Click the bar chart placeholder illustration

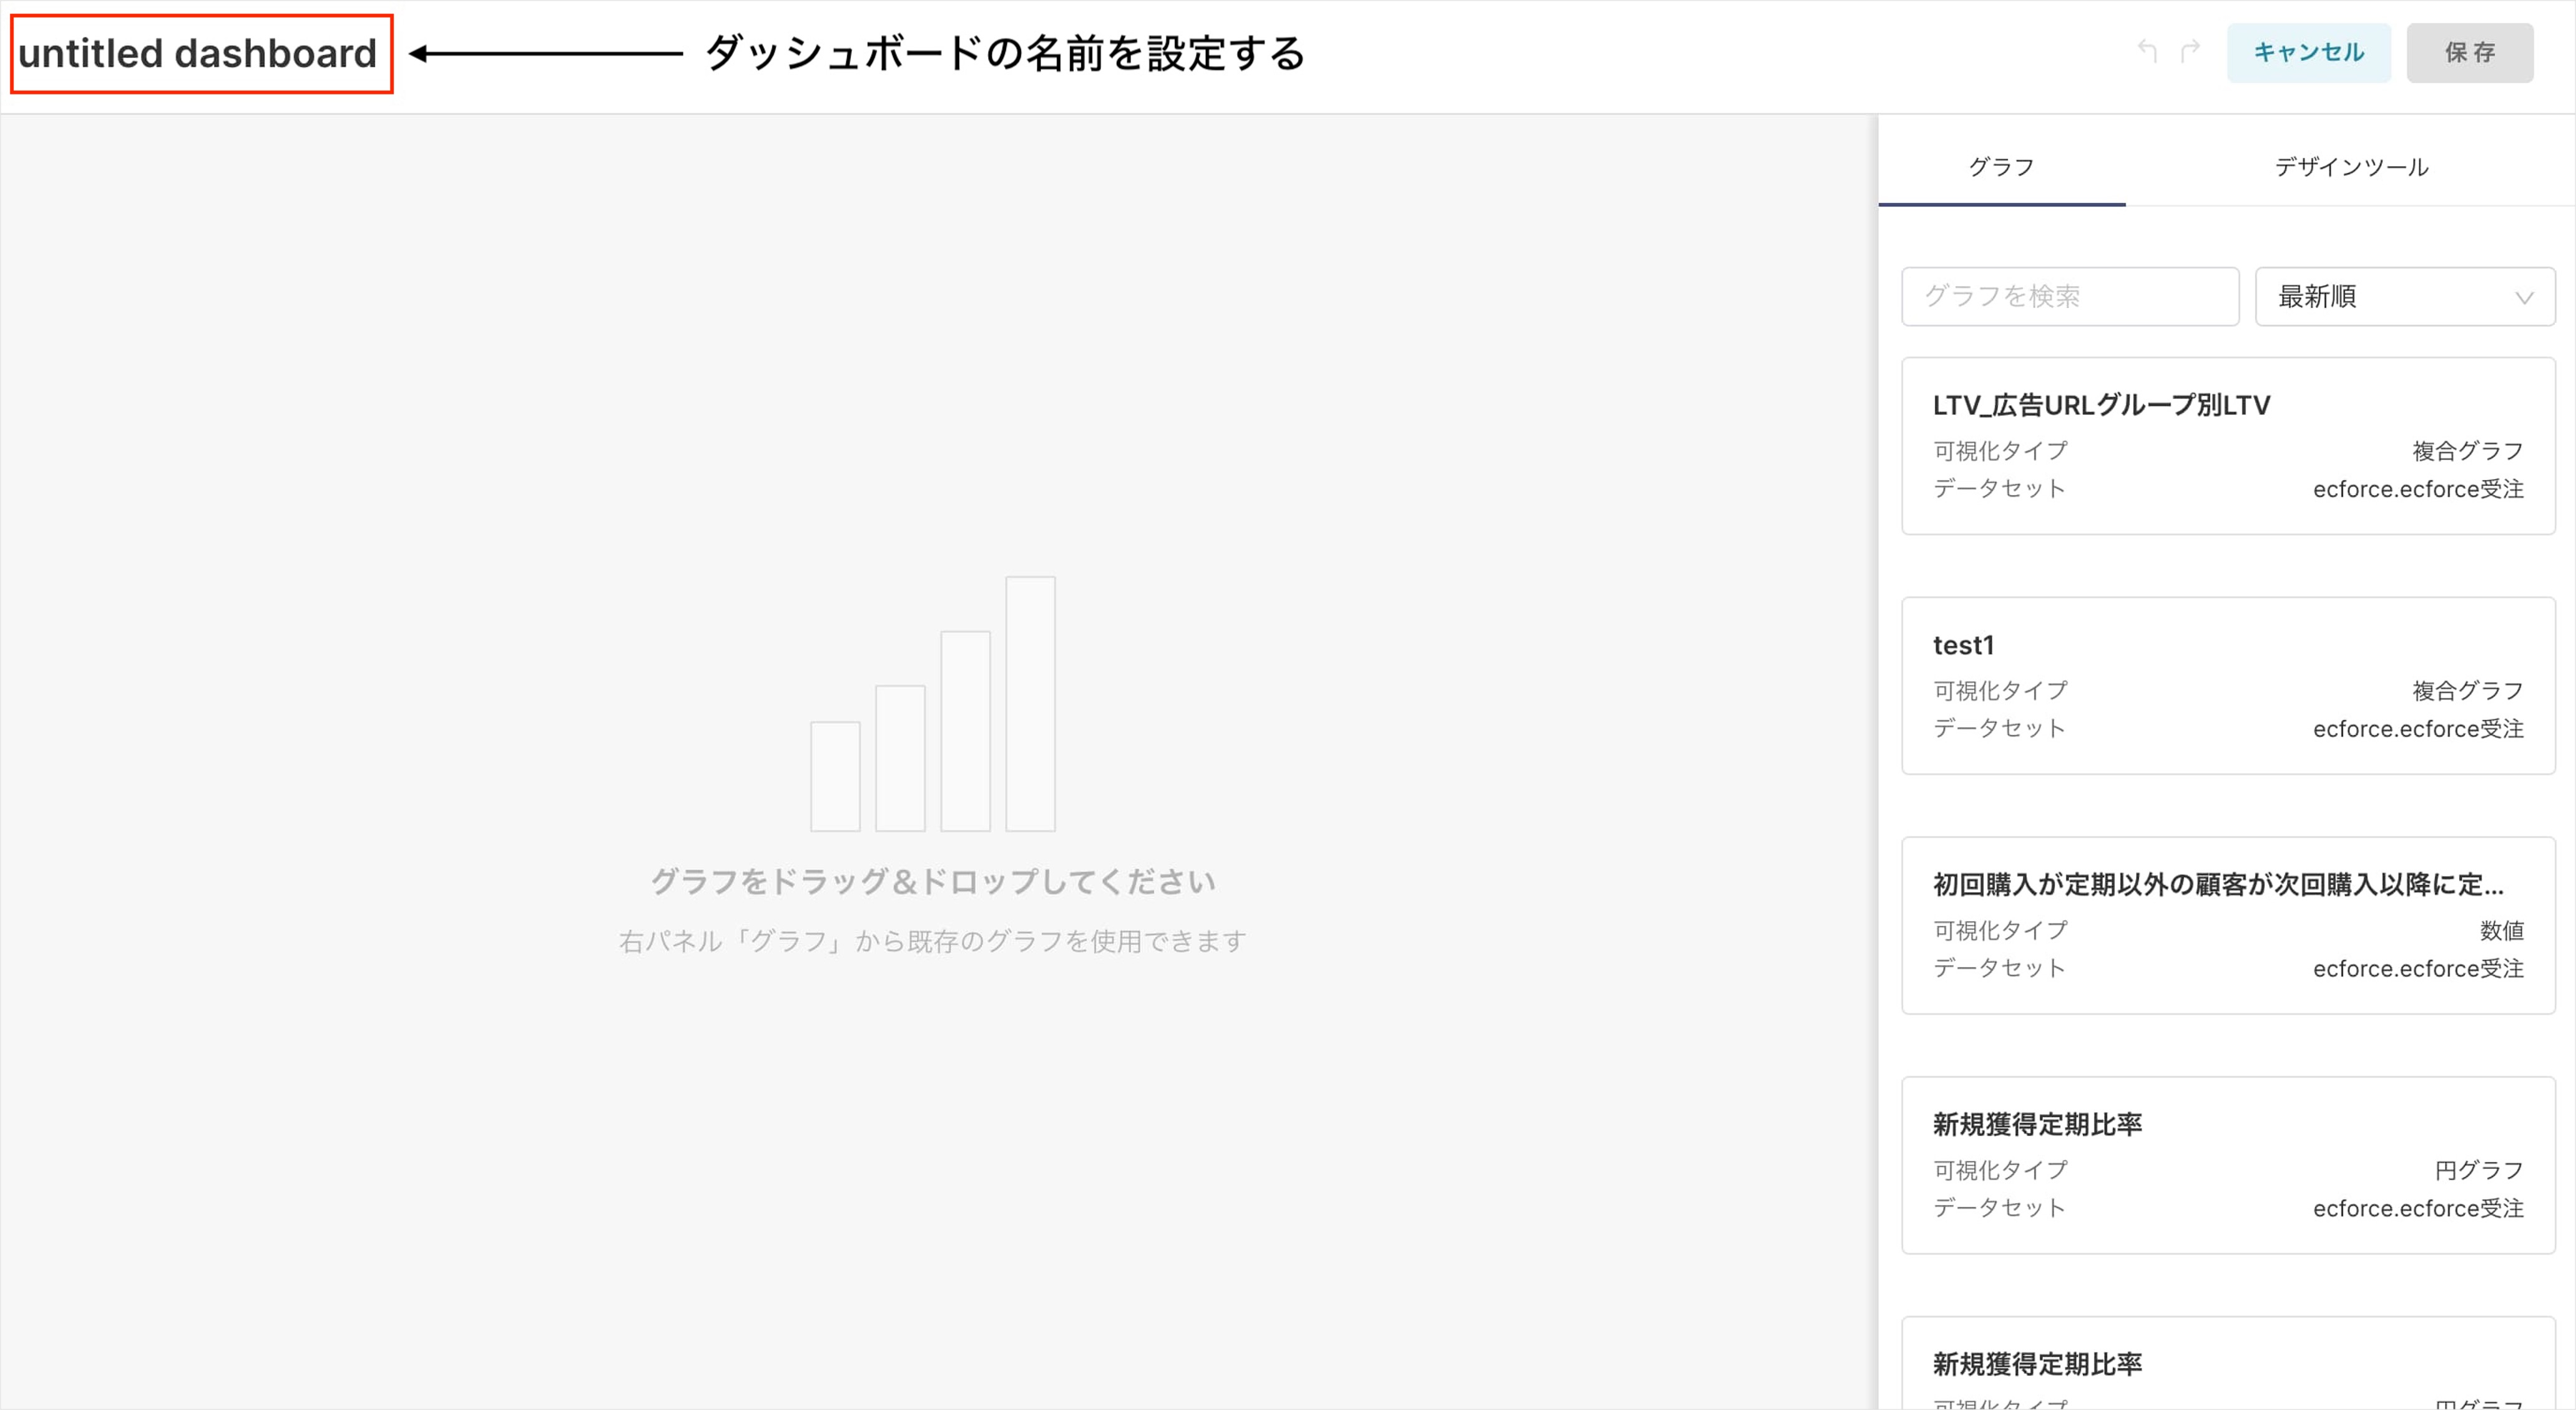(932, 704)
